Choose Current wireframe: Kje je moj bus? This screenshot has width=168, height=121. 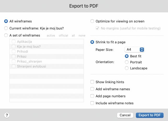tap(6, 28)
